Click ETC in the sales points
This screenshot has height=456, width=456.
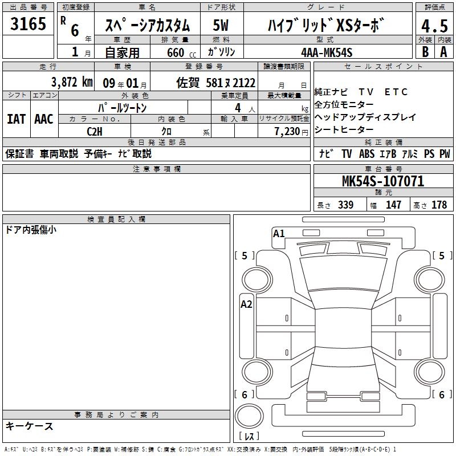[396, 92]
